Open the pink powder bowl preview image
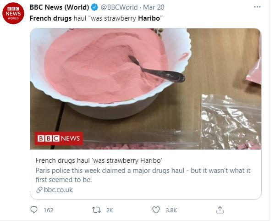Screen dimensions: 275x221 pyautogui.click(x=146, y=89)
